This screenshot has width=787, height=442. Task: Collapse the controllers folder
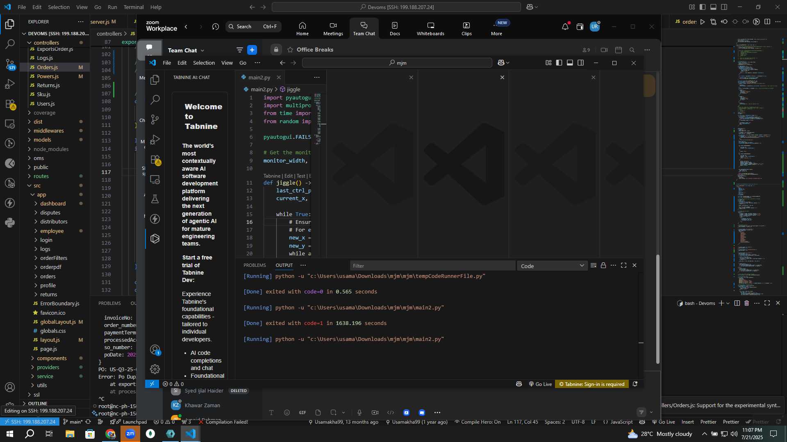46,43
